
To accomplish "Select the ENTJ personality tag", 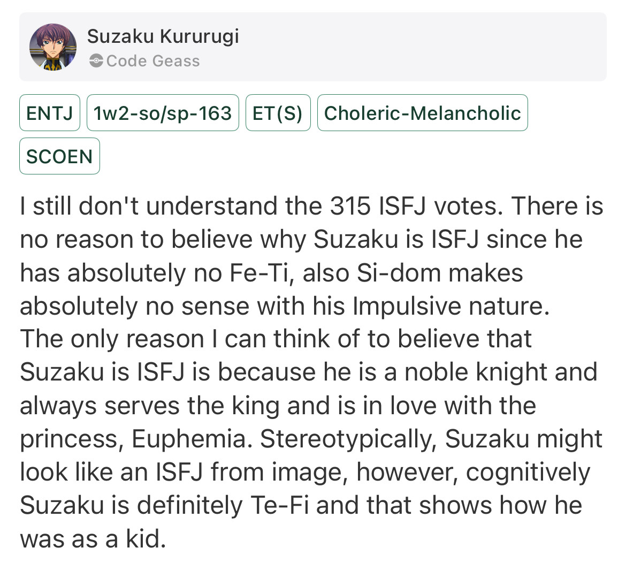I will click(x=50, y=112).
